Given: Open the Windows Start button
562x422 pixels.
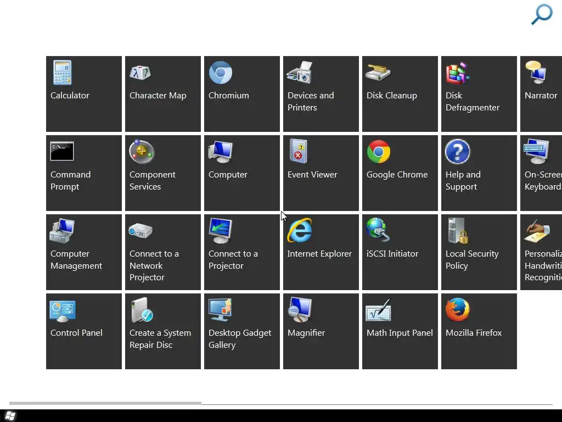Looking at the screenshot, I should click(x=10, y=416).
